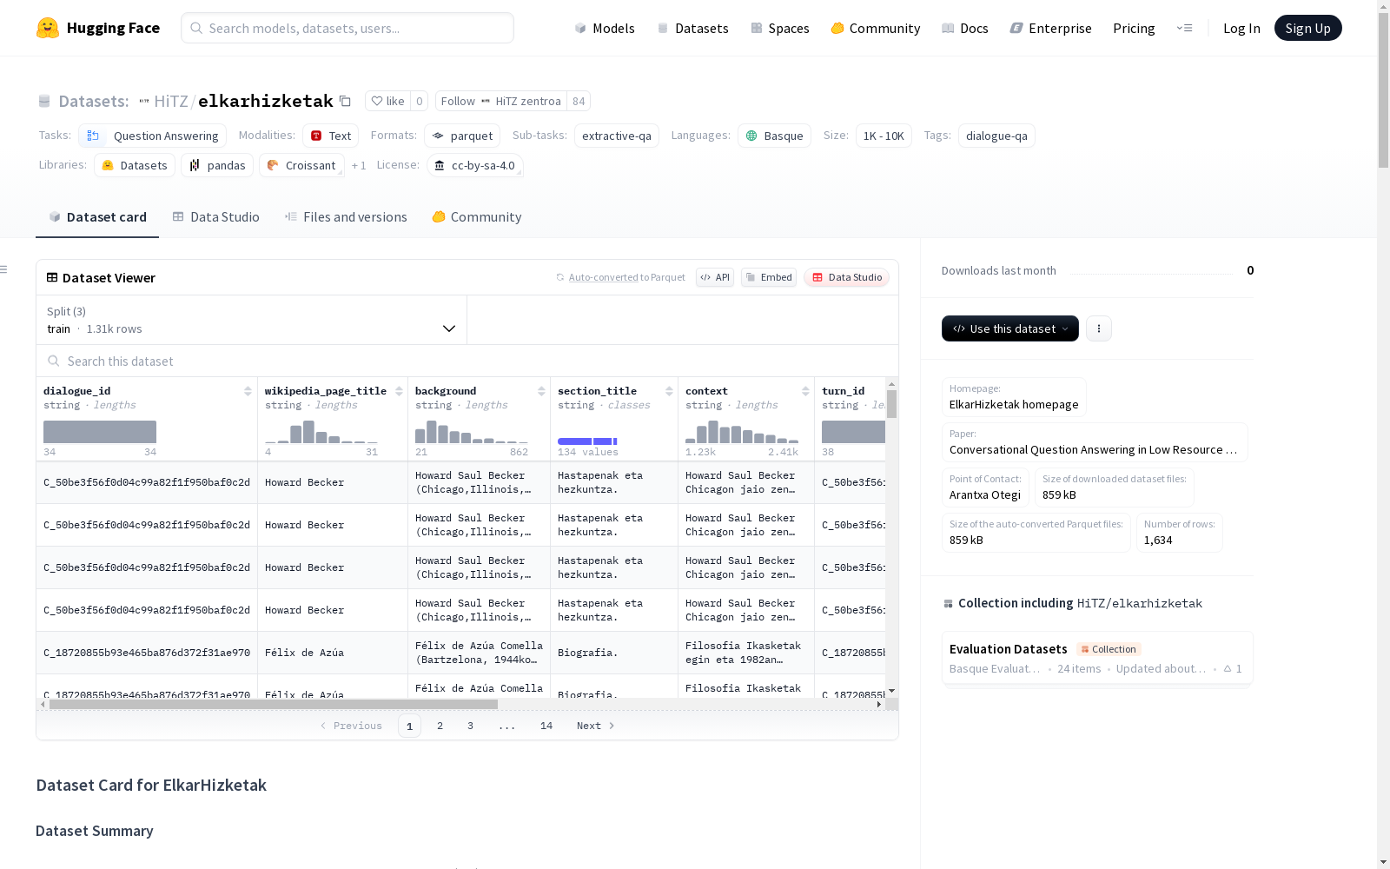Open Data Studio button in viewer header

click(x=847, y=277)
